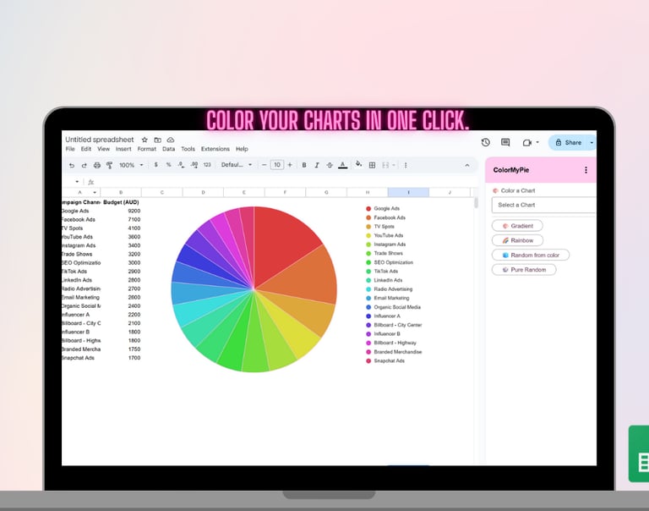Screen dimensions: 649x511
Task: Click the Gradient button
Action: 517,226
